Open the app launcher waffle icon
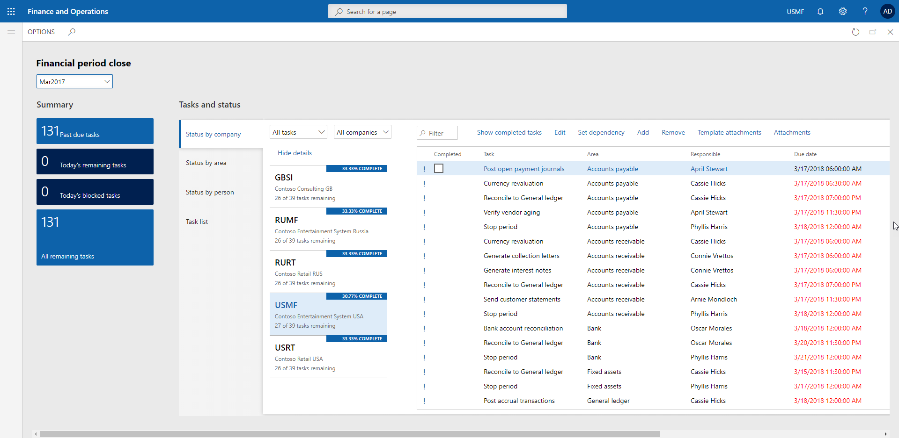The height and width of the screenshot is (438, 899). [x=11, y=11]
